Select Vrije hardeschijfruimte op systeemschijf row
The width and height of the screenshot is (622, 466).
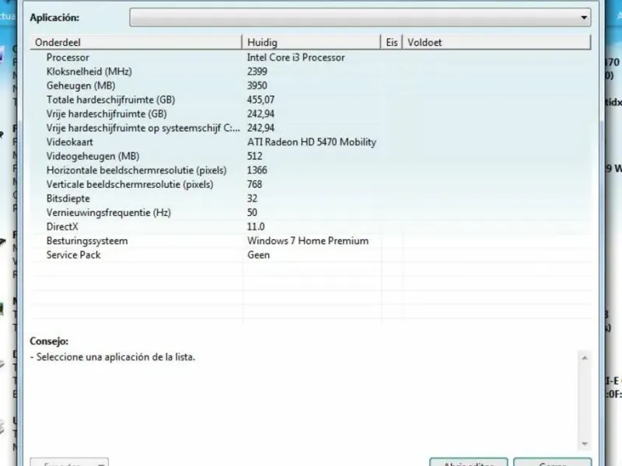point(310,128)
